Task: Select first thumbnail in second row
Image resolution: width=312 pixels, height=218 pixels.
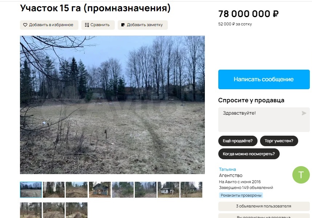Action: coord(31,210)
